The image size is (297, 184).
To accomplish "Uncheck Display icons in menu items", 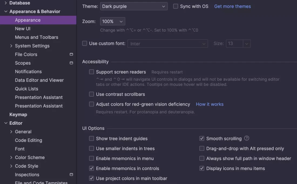I will [x=202, y=168].
